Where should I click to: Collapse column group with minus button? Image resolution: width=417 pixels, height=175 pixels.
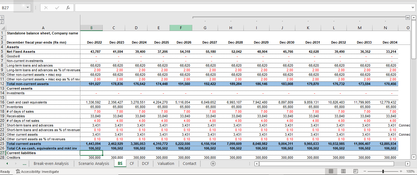(x=407, y=17)
